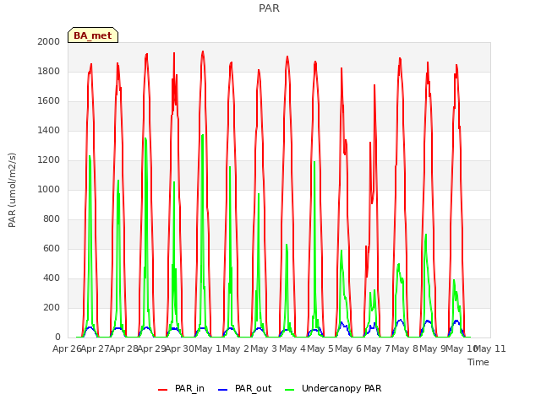Click the blue PAR_out legend swatch
The image size is (541, 405).
click(x=223, y=390)
